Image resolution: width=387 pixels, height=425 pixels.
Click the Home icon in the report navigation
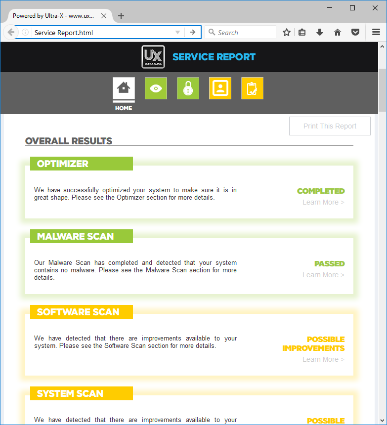point(124,88)
